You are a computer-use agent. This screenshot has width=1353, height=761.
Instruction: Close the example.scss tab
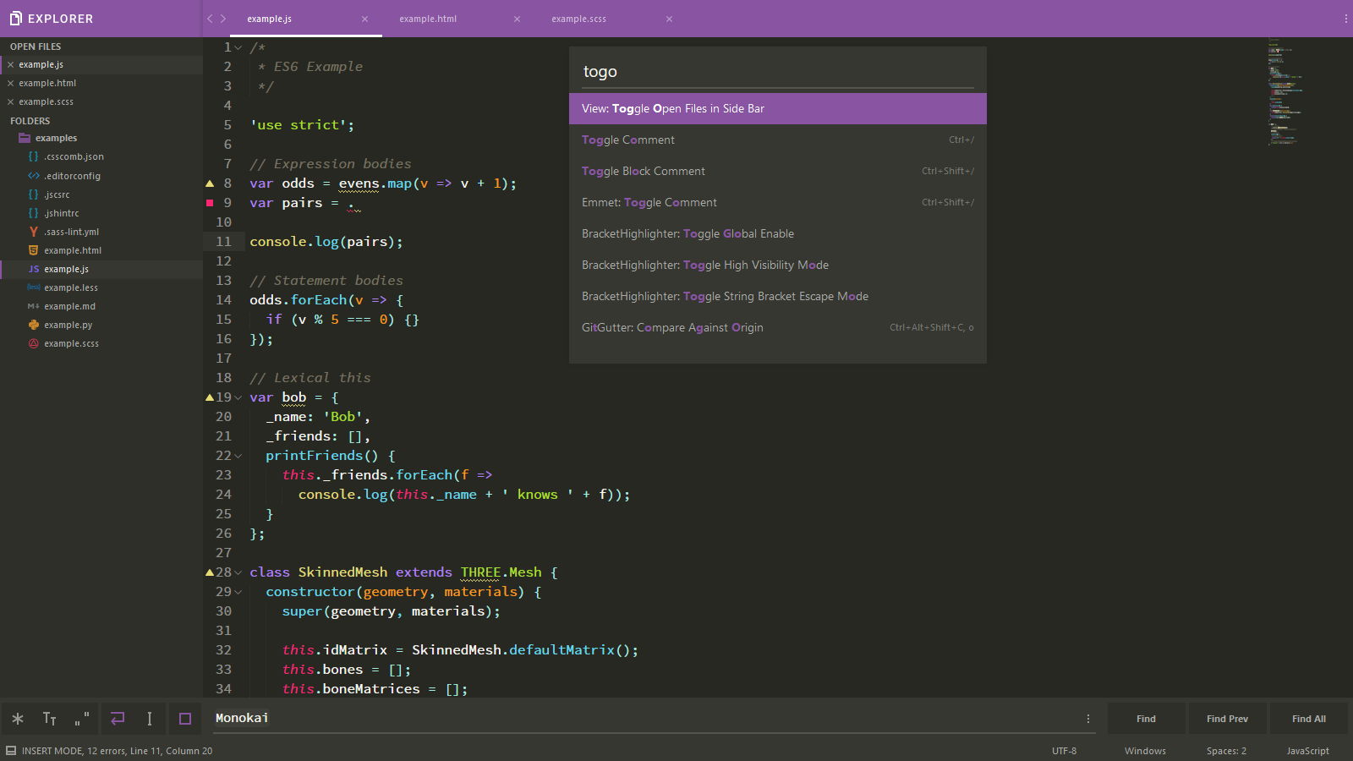(669, 19)
